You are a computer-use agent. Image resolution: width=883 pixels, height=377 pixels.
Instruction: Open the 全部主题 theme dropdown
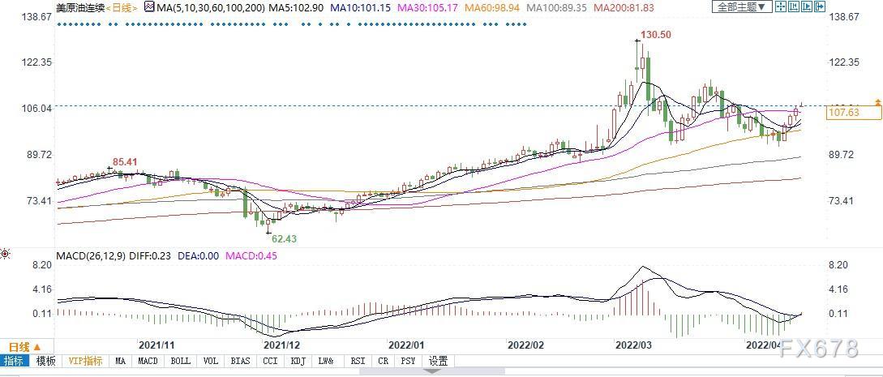[742, 6]
